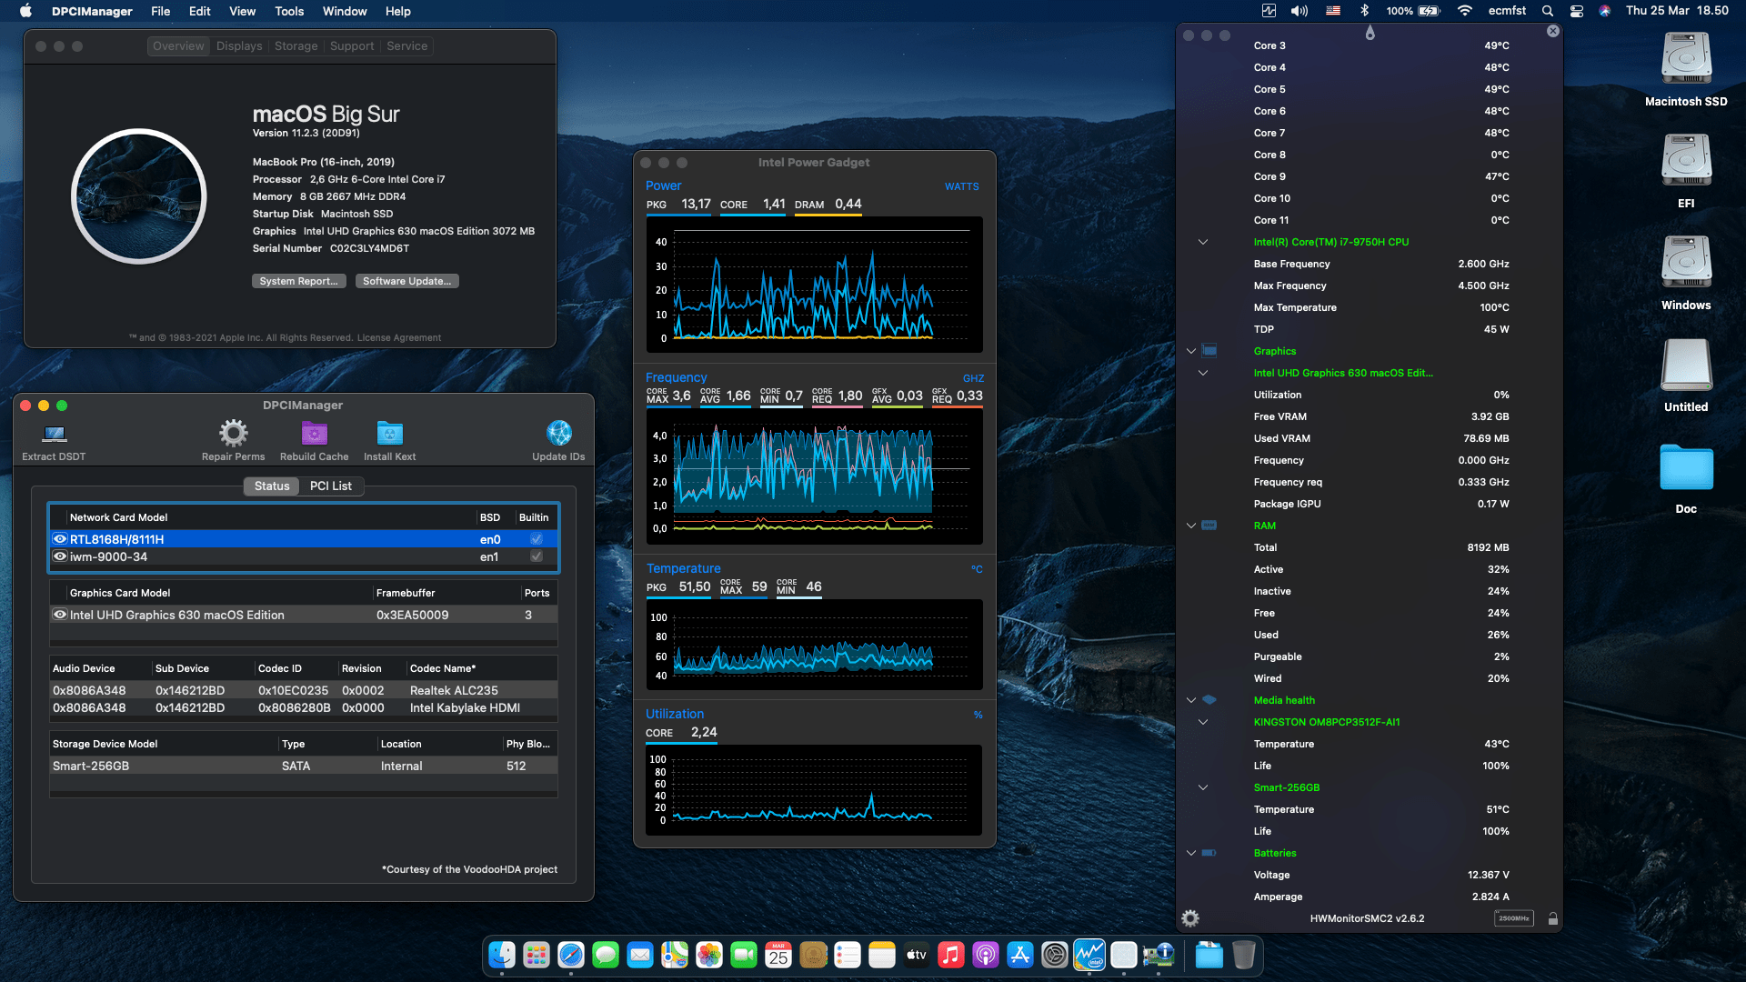Open the Help menu

pos(398,11)
